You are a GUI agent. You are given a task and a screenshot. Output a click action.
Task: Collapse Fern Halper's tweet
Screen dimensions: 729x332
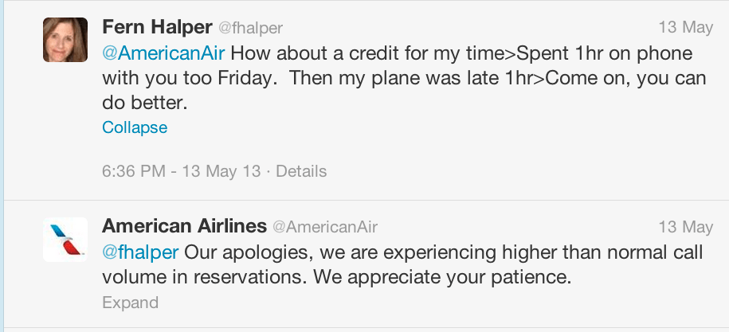point(135,127)
